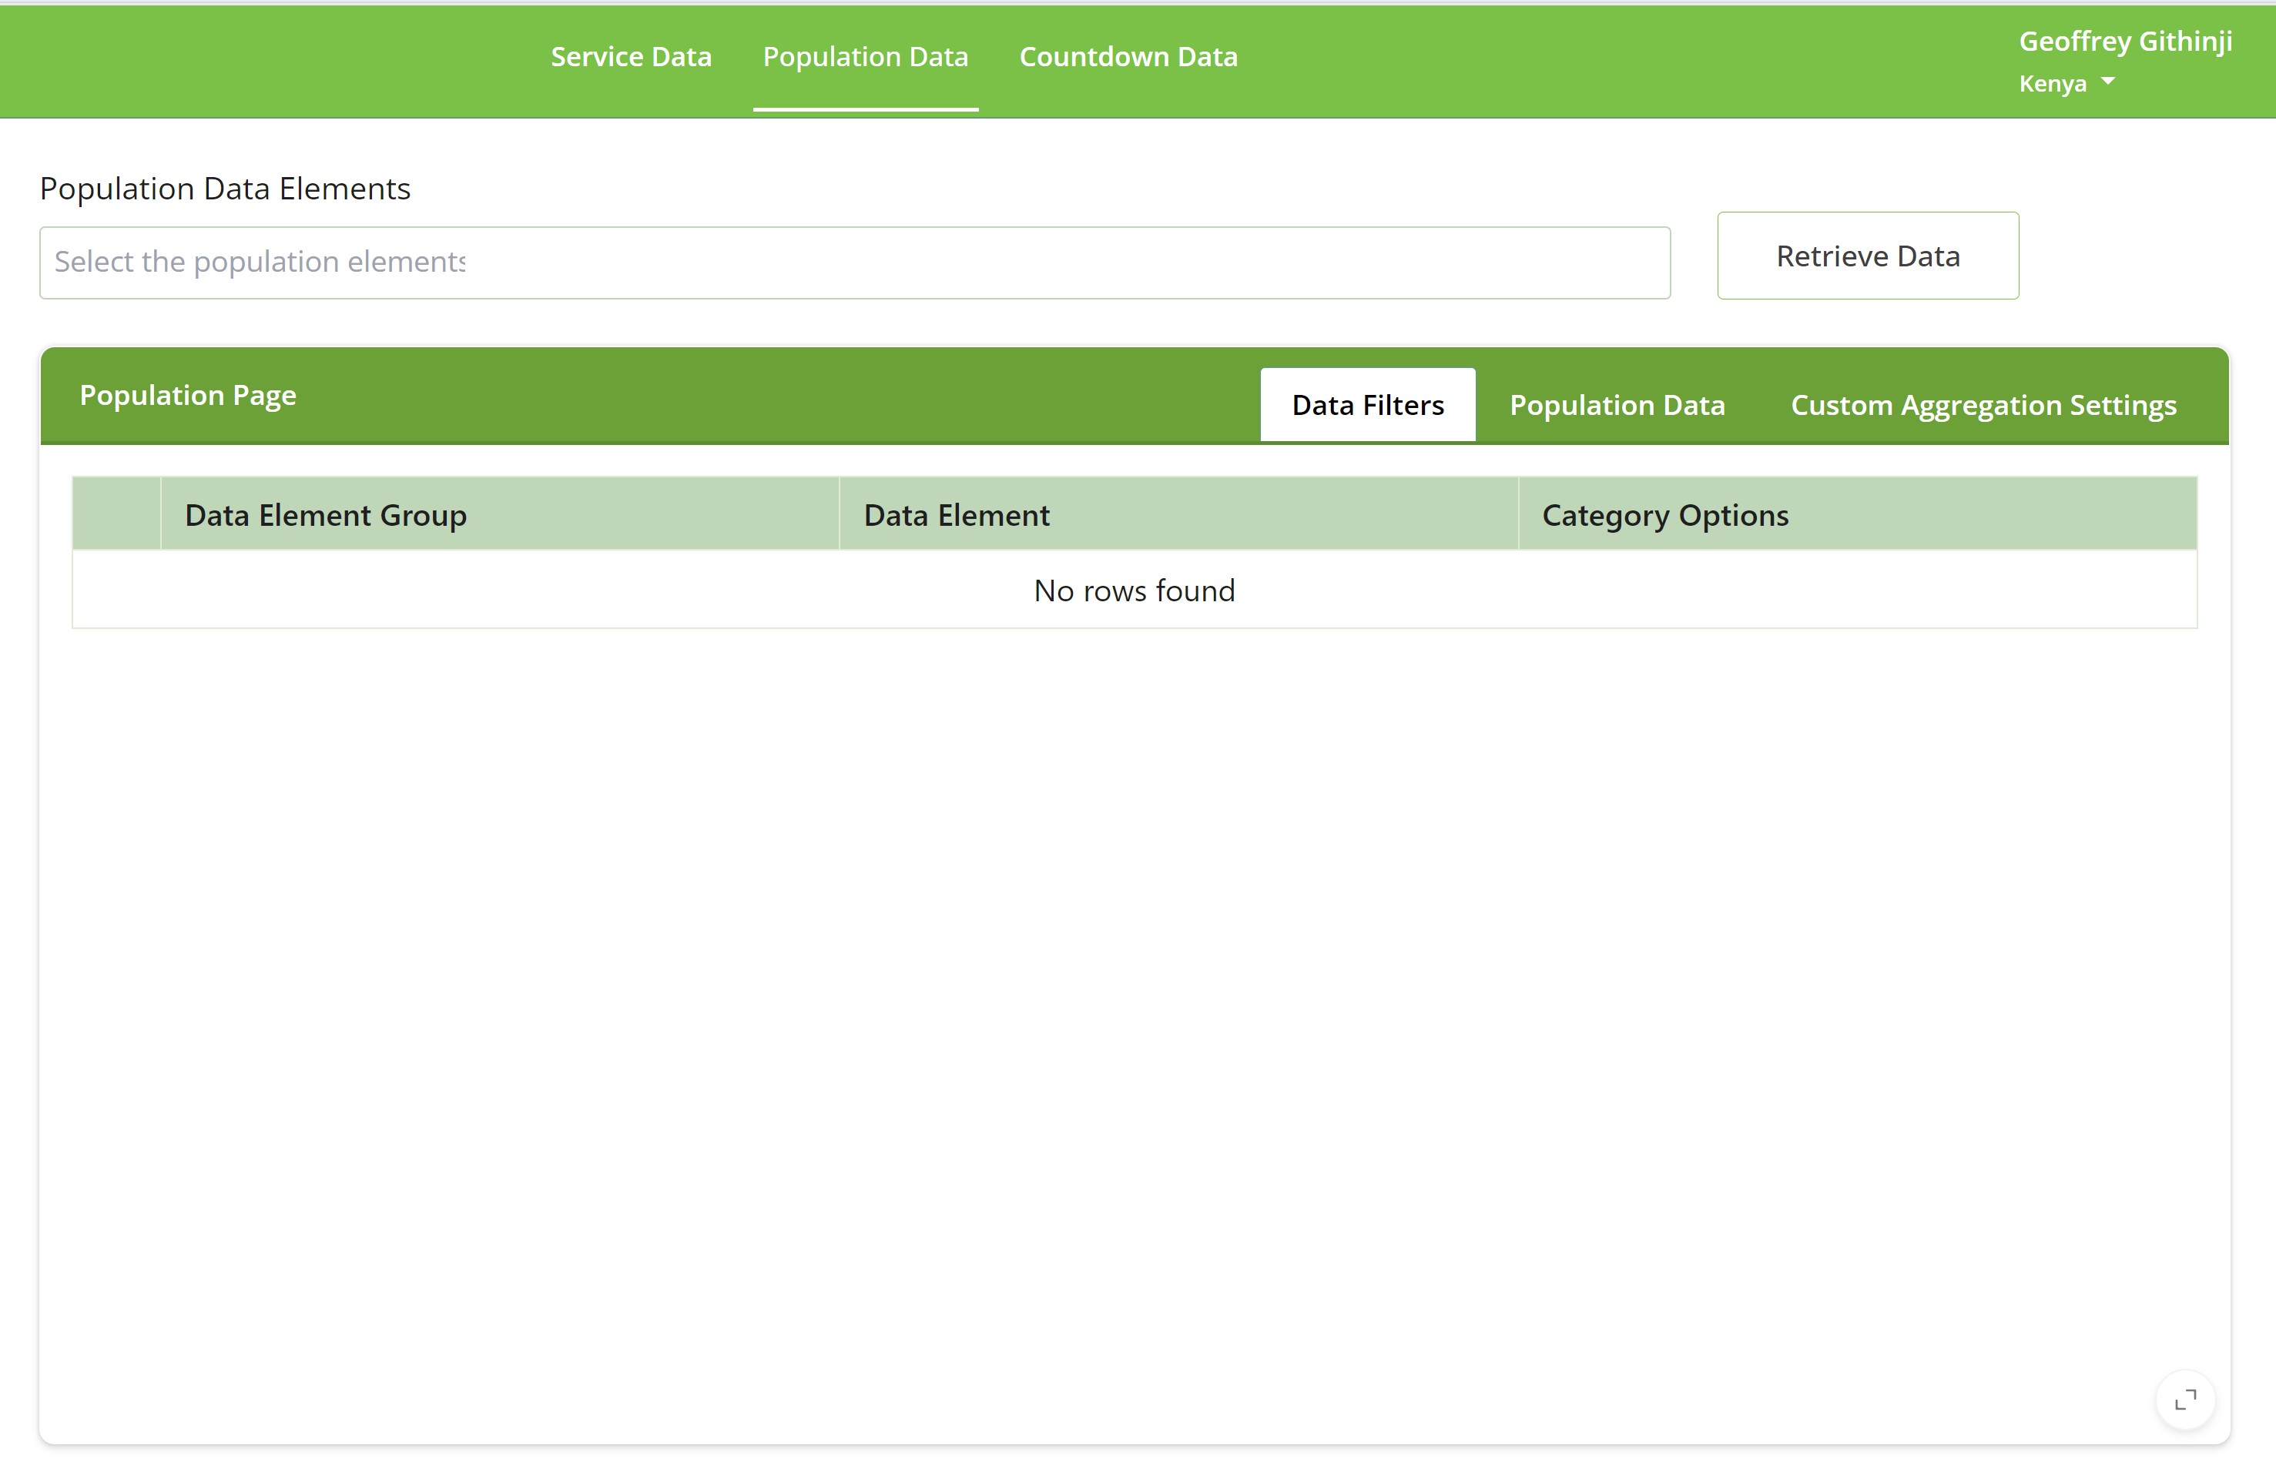The image size is (2276, 1482).
Task: Click the Population Data Elements label
Action: coord(224,189)
